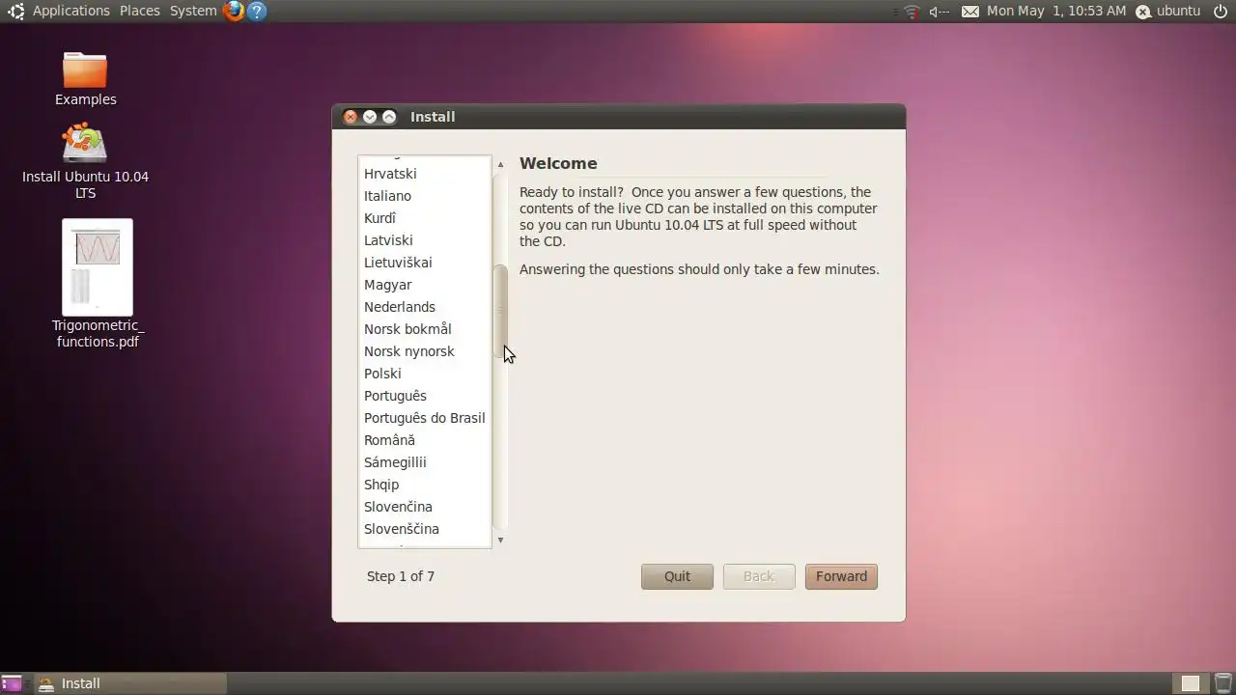Open the System menu
The image size is (1236, 695).
pyautogui.click(x=193, y=11)
